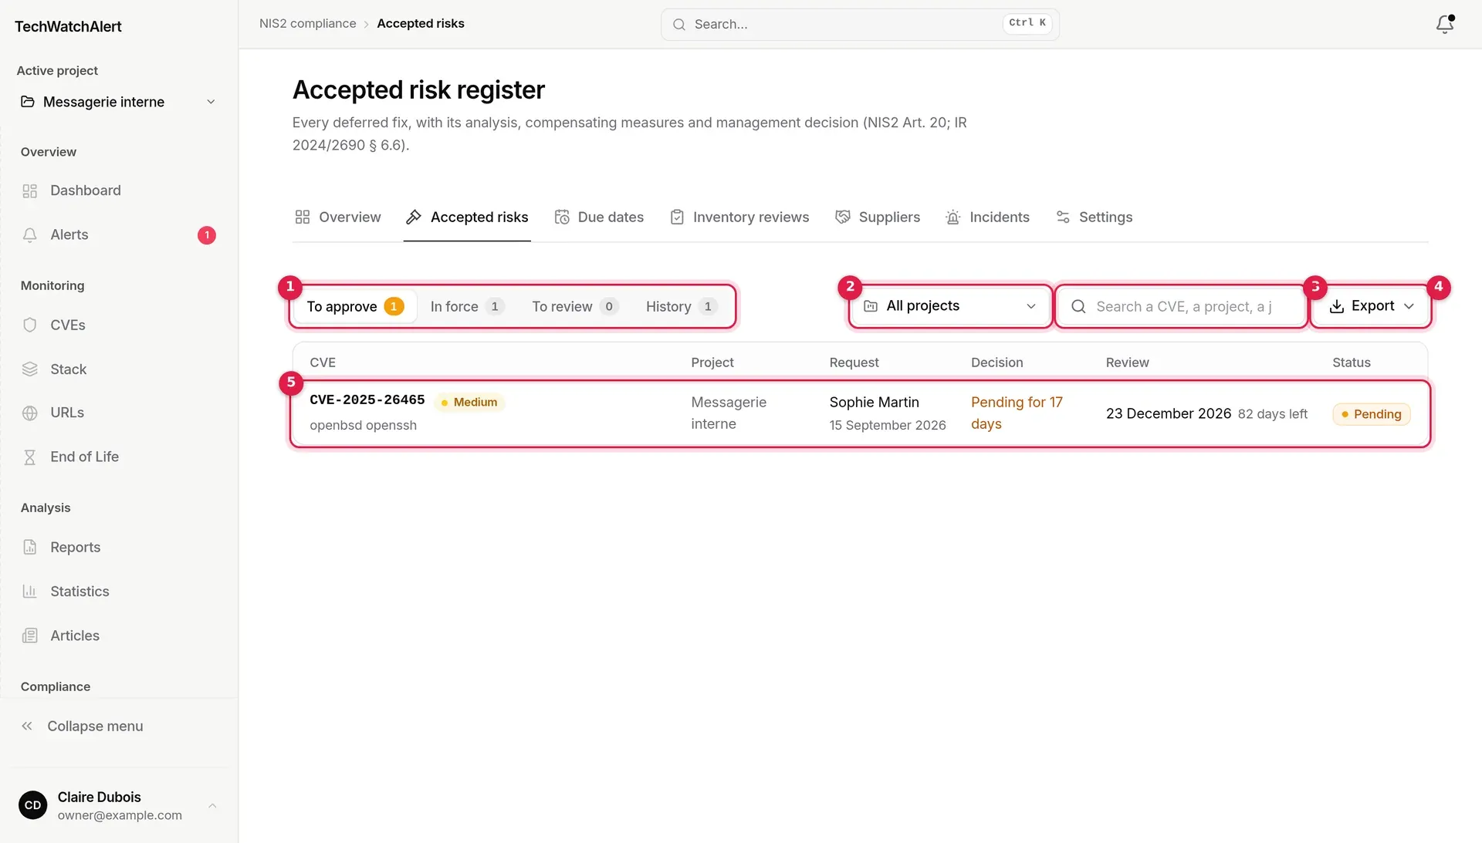Image resolution: width=1482 pixels, height=843 pixels.
Task: Click the red alerts count badge
Action: click(206, 235)
